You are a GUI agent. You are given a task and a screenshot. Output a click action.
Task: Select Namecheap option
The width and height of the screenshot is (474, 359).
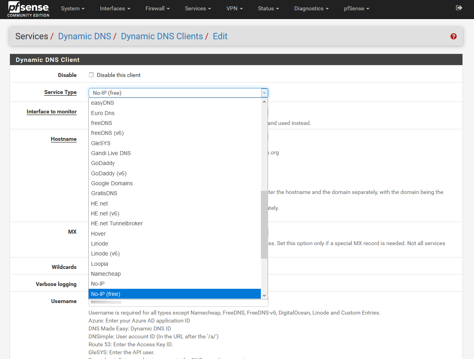coord(175,274)
